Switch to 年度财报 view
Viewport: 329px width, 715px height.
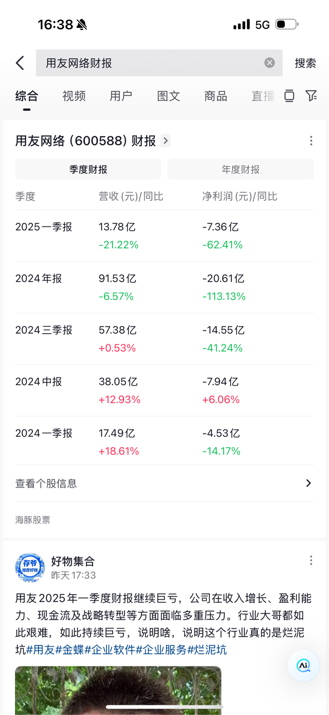pos(241,170)
